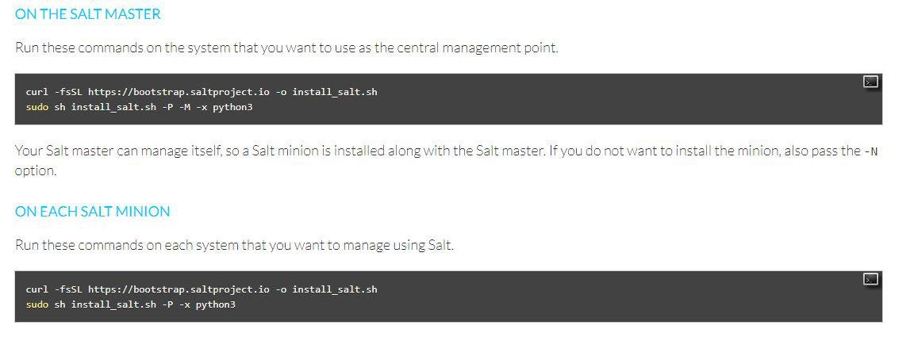Image resolution: width=914 pixels, height=337 pixels.
Task: Click the terminal icon in the Salt master code block
Action: coord(870,82)
